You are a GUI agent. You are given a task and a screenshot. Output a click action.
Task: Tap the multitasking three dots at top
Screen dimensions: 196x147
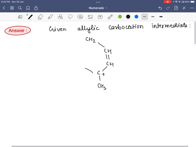[98, 2]
